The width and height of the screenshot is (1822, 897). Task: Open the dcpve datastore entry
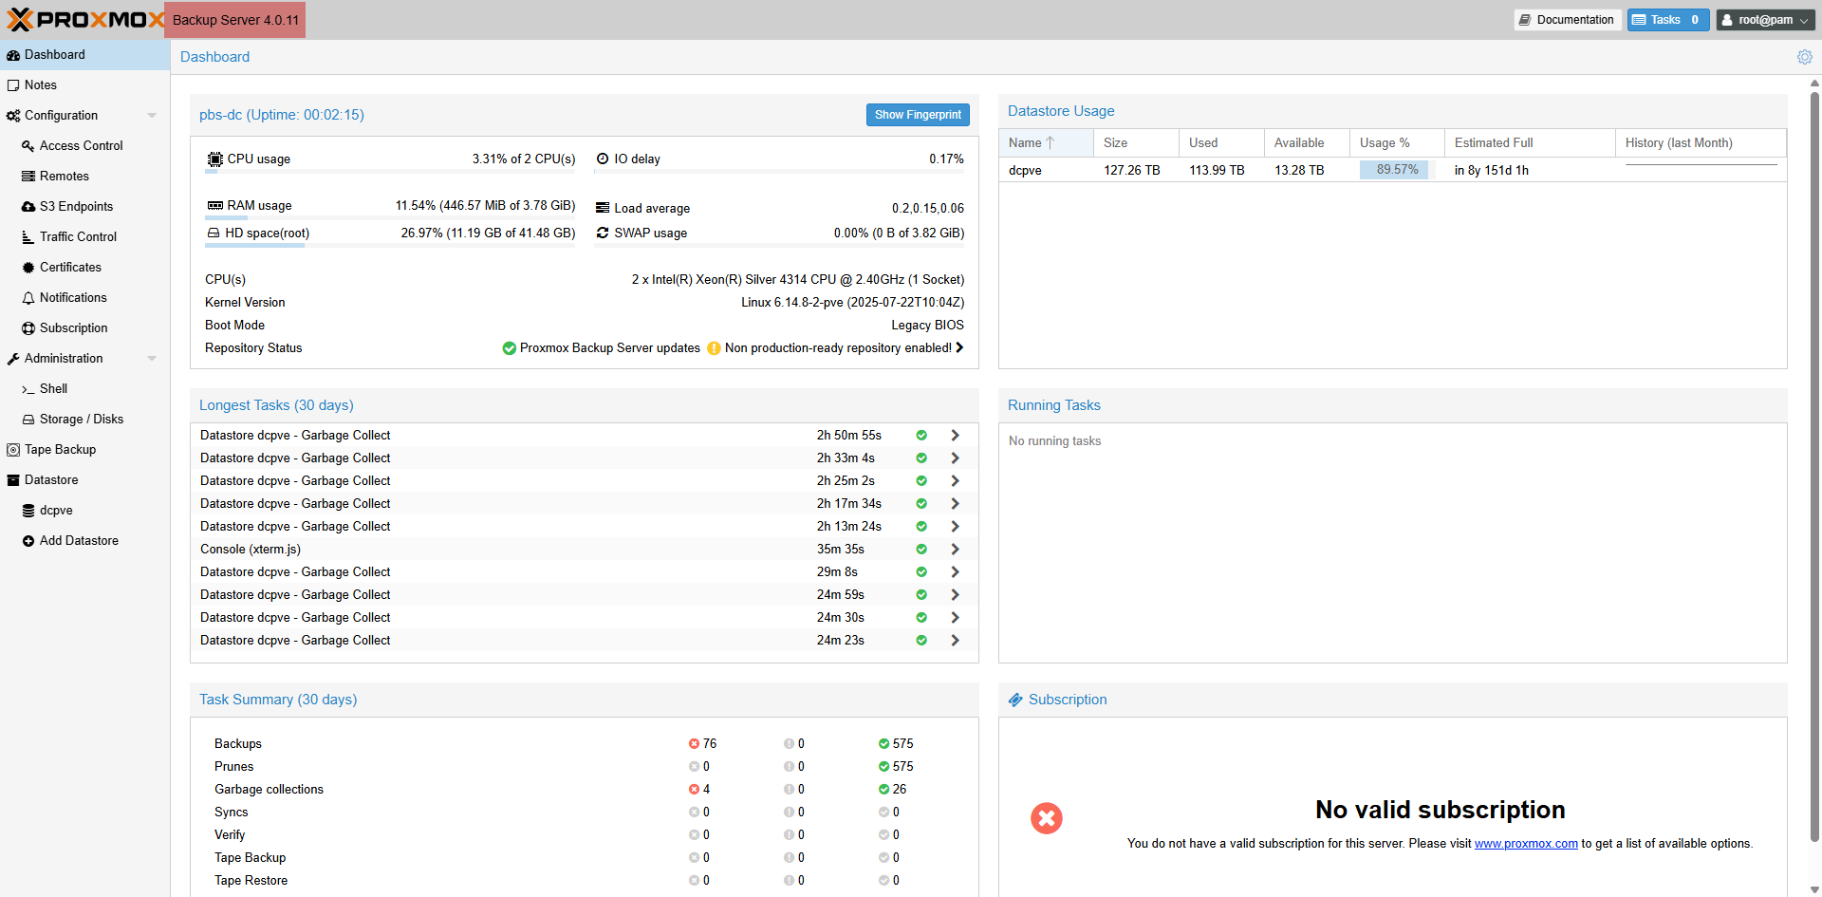(56, 511)
